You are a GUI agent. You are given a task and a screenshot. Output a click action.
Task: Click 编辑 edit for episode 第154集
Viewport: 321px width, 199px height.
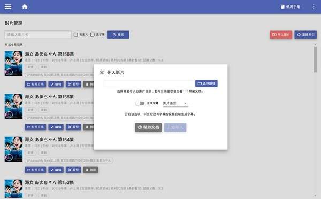[x=56, y=170]
